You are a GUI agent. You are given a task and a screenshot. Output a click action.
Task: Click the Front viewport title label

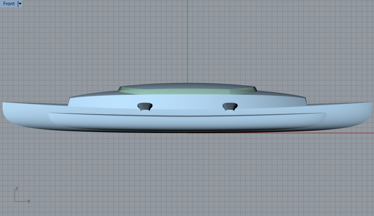click(9, 4)
